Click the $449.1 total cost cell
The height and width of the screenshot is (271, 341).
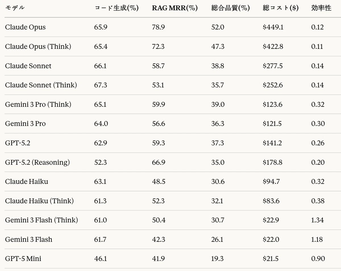(x=273, y=27)
